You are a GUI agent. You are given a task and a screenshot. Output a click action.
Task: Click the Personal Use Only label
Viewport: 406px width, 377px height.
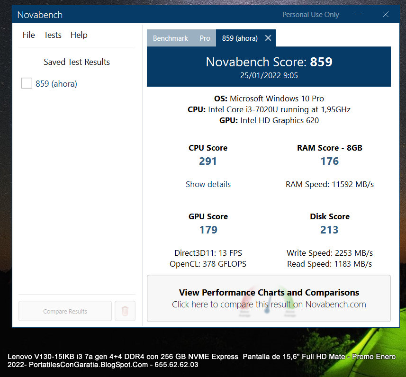click(310, 15)
